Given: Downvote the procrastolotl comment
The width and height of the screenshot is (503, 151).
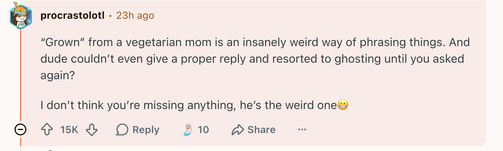Looking at the screenshot, I should (92, 129).
